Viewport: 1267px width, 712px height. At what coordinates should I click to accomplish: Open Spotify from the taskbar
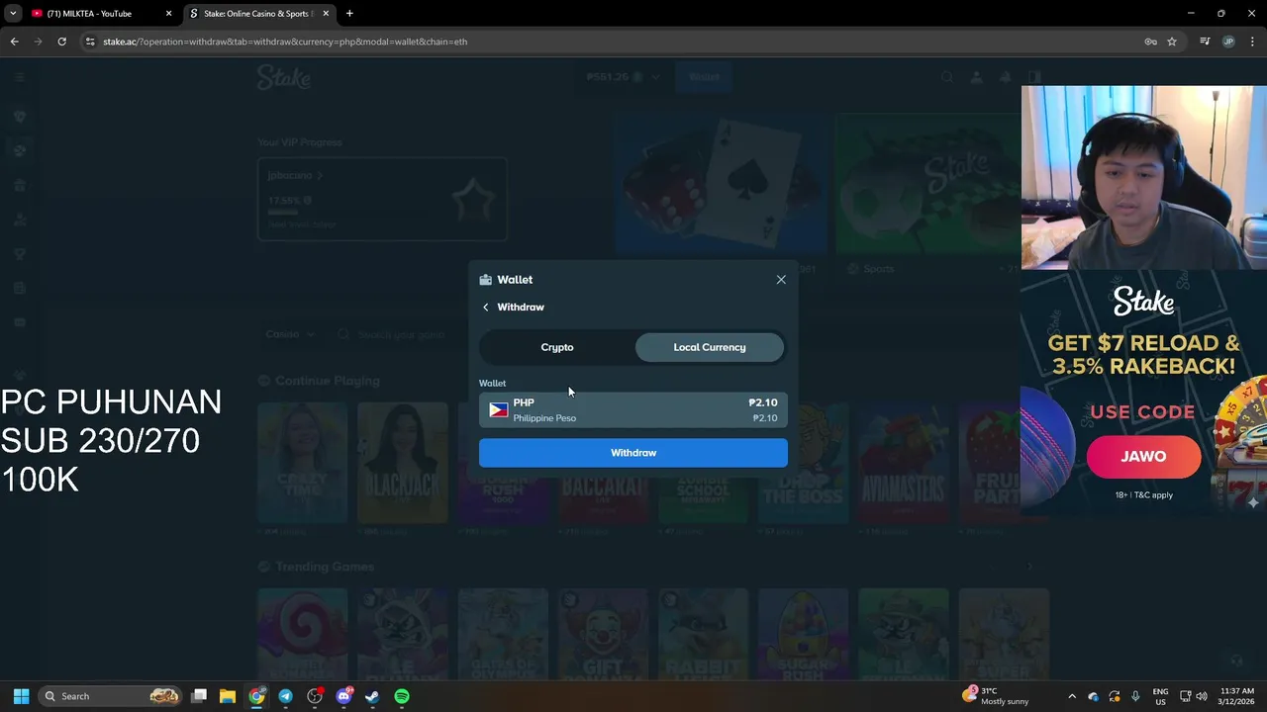click(402, 696)
